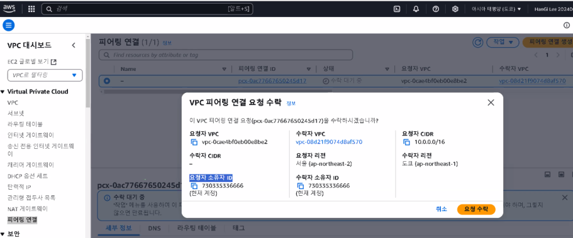Open the region selector 아시아 태평양 (도쿄)
Screen dimensions: 573x238
[496, 9]
